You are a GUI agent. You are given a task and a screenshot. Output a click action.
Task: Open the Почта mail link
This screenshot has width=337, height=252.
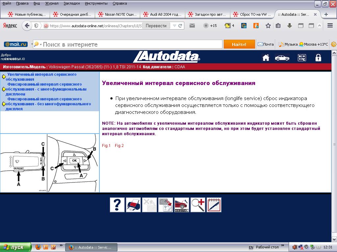click(266, 44)
